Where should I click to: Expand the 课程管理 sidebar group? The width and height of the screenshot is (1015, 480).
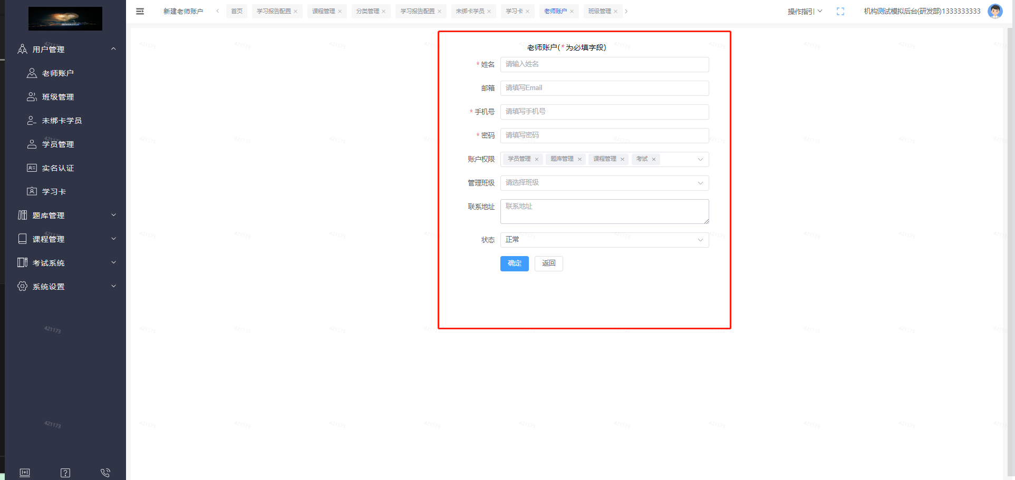(x=65, y=239)
